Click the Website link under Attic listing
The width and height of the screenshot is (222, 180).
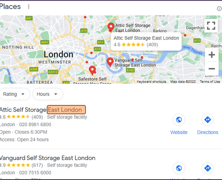[x=179, y=132]
